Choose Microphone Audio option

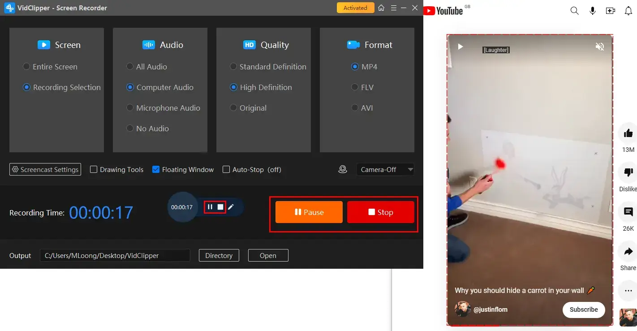(164, 108)
